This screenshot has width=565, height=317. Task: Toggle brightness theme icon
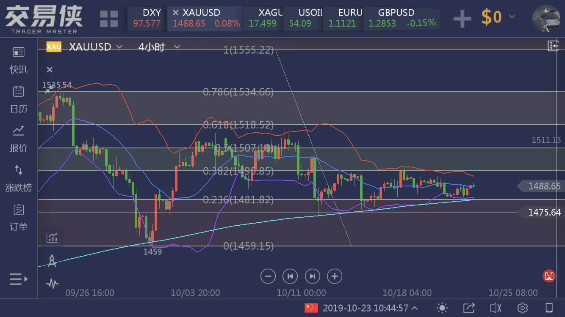pyautogui.click(x=442, y=308)
